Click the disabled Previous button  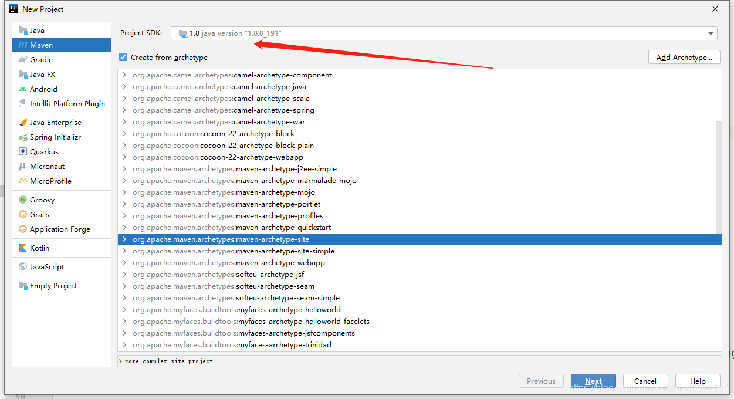tap(541, 381)
